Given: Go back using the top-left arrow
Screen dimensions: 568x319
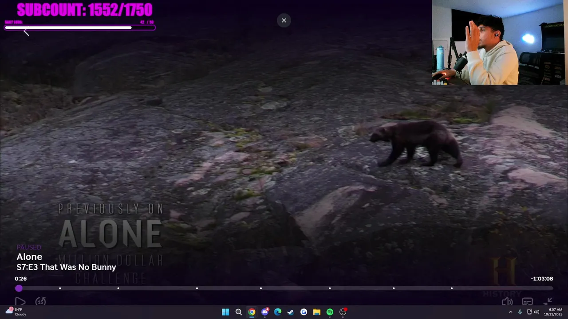Looking at the screenshot, I should pyautogui.click(x=26, y=32).
